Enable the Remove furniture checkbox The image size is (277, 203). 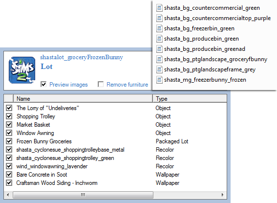[101, 84]
